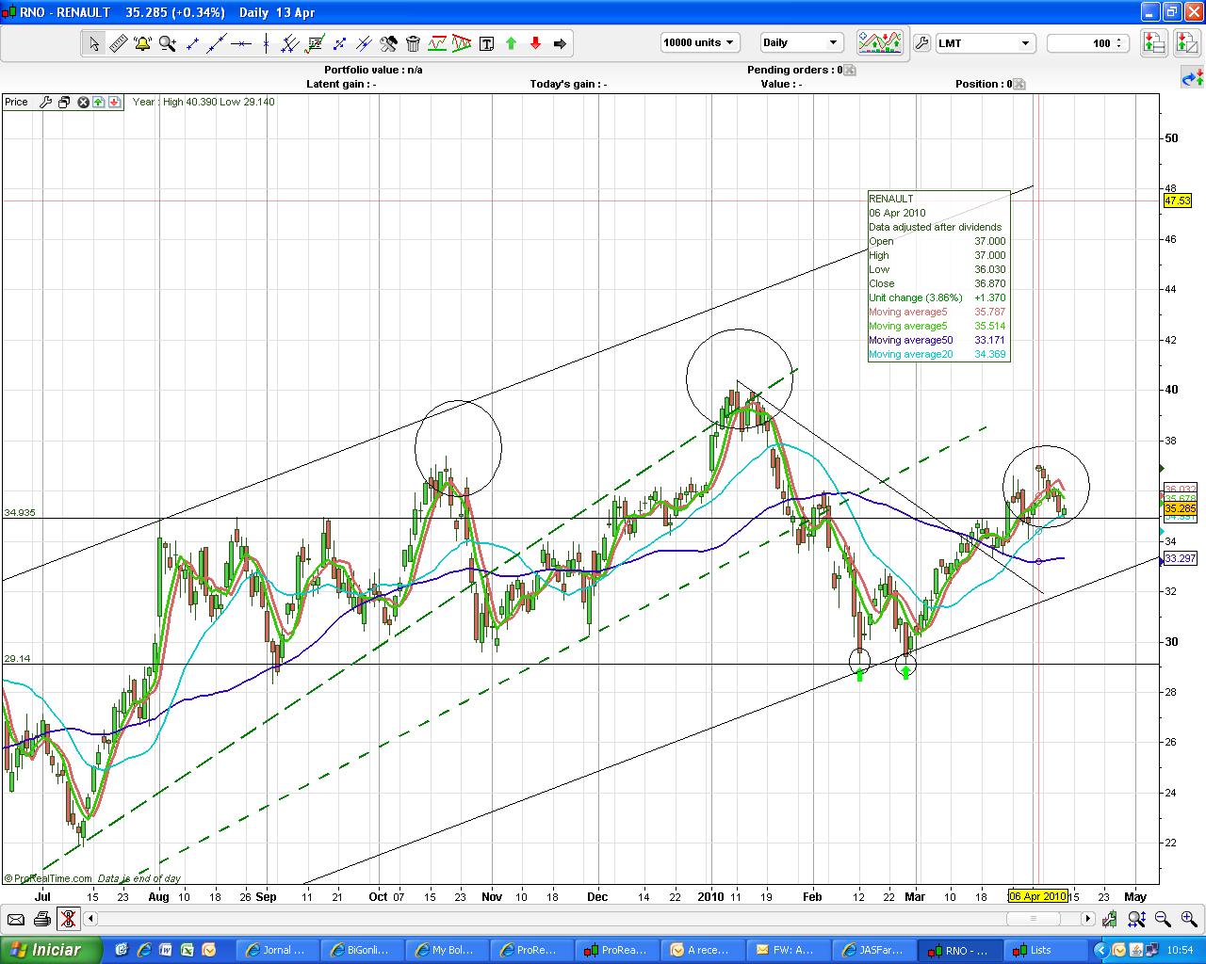1206x964 pixels.
Task: Close the Price panel with X icon
Action: (x=83, y=102)
